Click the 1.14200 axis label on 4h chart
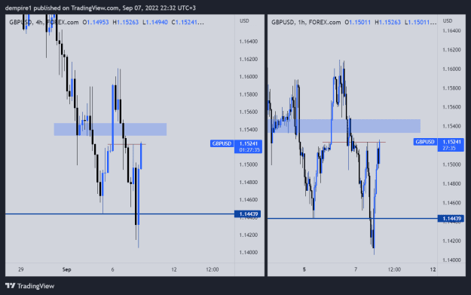 pos(249,235)
